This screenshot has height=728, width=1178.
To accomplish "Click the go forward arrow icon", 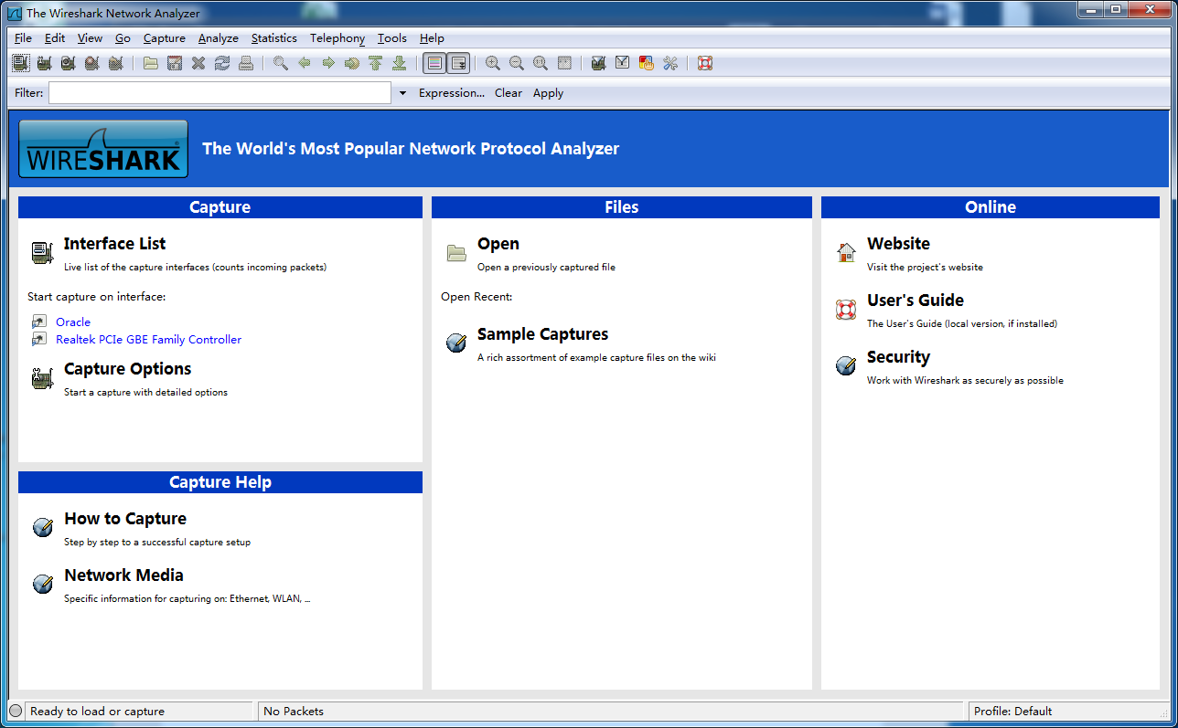I will pos(328,63).
